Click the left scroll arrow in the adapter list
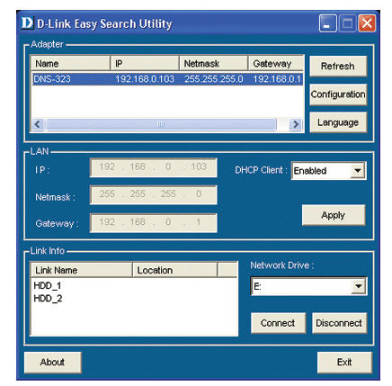This screenshot has height=386, width=392. point(38,124)
